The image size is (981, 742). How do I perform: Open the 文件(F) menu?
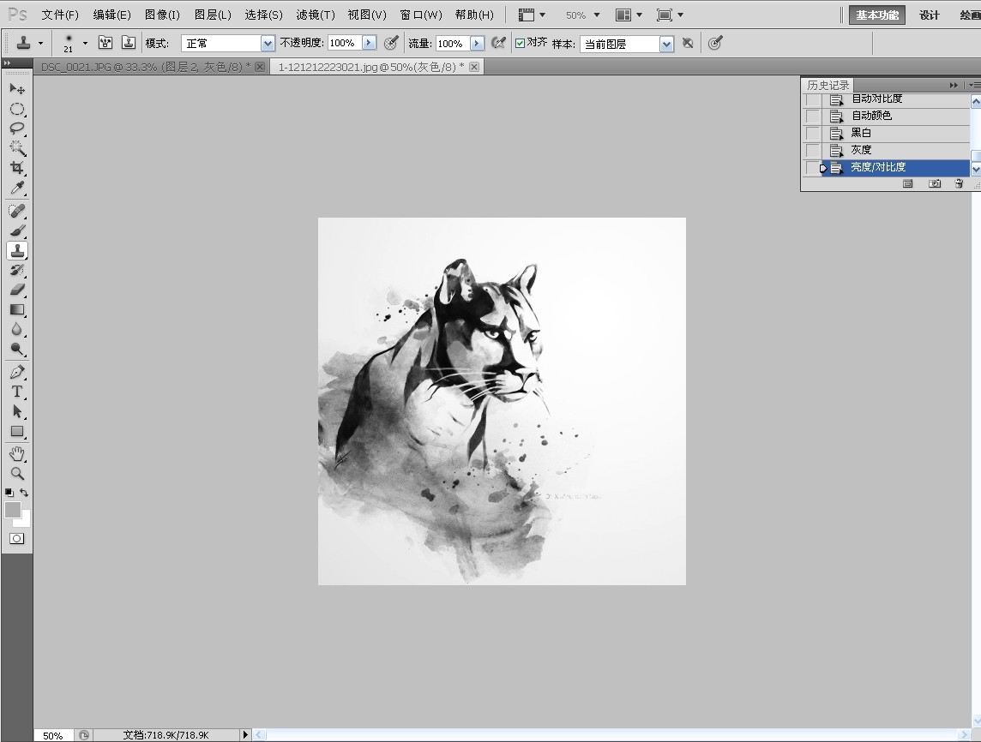pos(60,15)
